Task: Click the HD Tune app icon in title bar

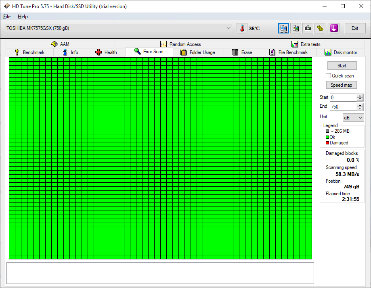Action: (6, 6)
